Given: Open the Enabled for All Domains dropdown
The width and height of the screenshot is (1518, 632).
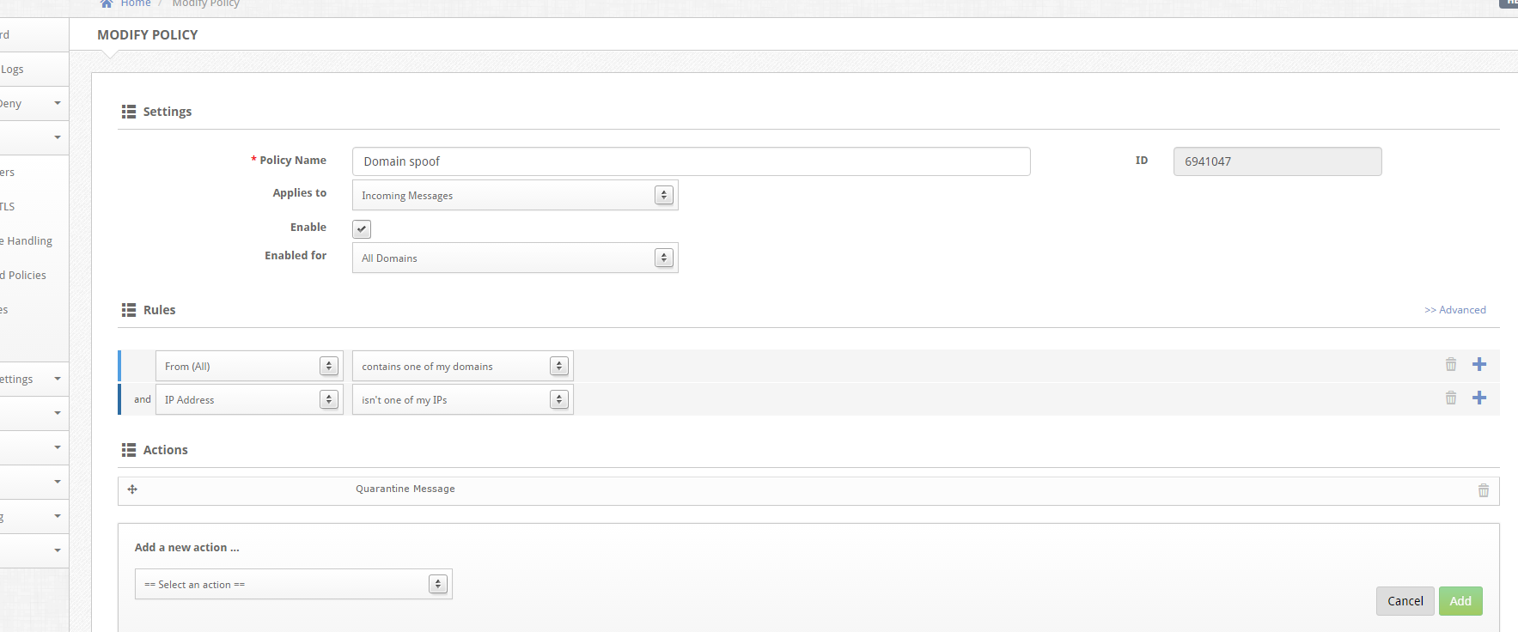Looking at the screenshot, I should pyautogui.click(x=515, y=258).
